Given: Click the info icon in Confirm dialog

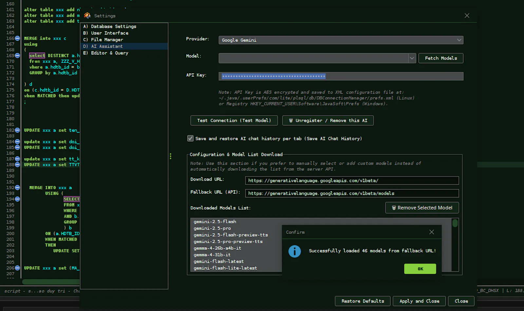Looking at the screenshot, I should 294,251.
